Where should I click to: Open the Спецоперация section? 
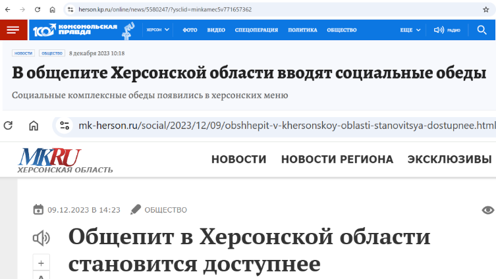[x=256, y=30]
